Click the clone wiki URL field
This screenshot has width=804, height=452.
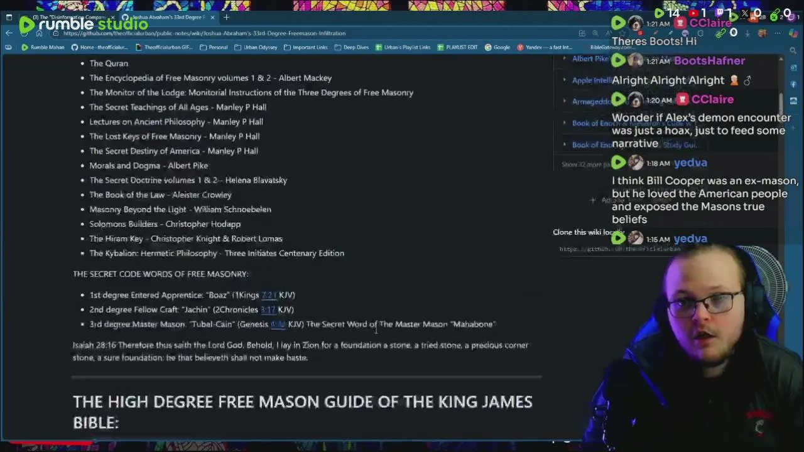tap(619, 249)
